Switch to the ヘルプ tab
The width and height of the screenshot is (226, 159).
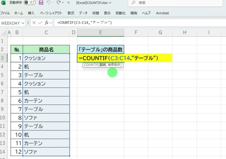click(x=146, y=13)
